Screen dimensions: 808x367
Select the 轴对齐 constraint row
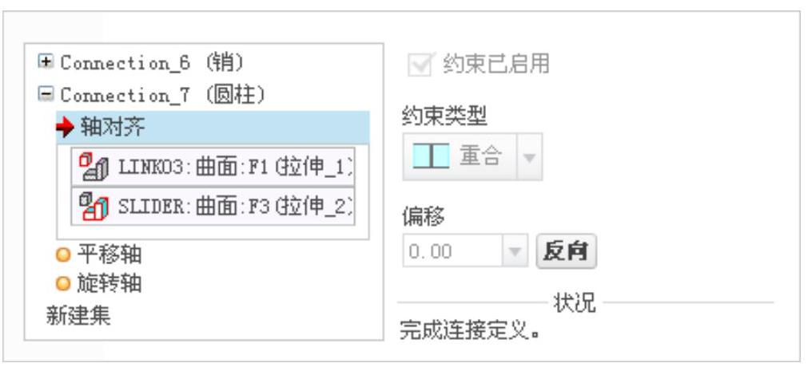pyautogui.click(x=213, y=128)
